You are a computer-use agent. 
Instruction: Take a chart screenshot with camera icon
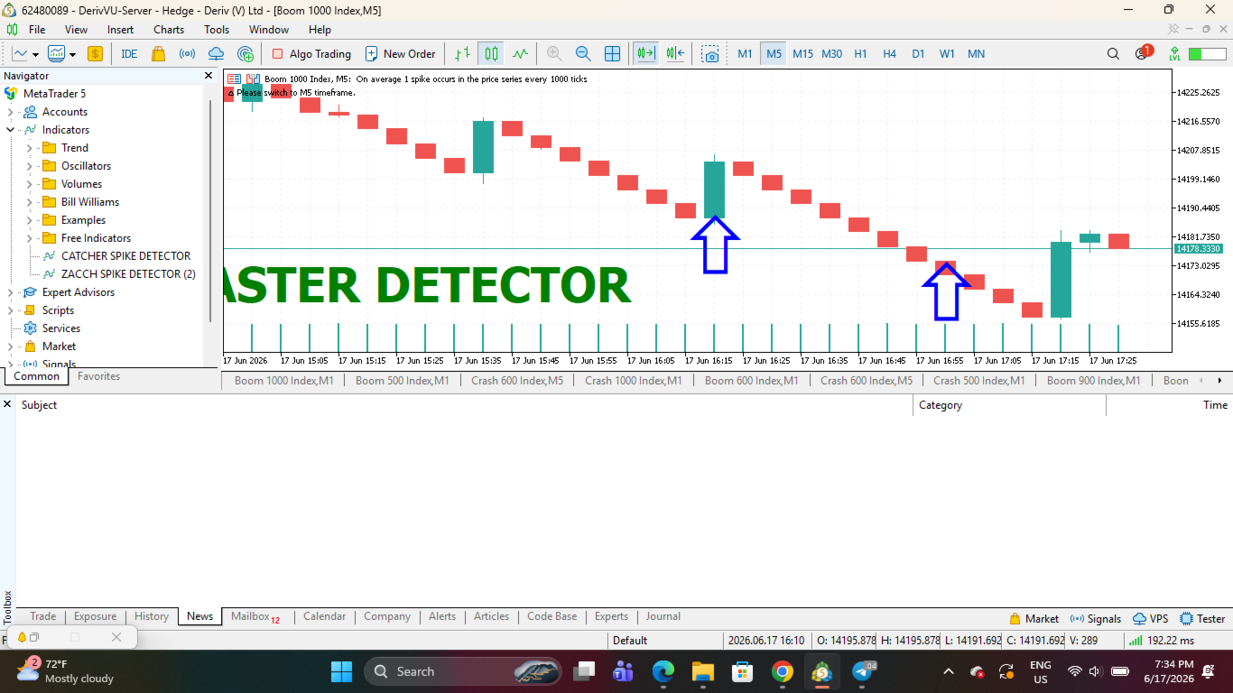(710, 53)
